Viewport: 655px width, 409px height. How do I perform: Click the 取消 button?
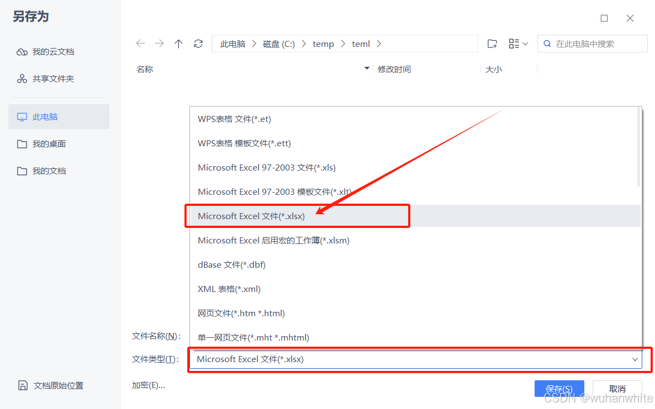(617, 389)
